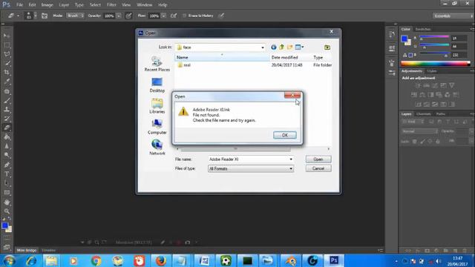The image size is (475, 267).
Task: Open Libraries in Open dialog sidebar
Action: pos(157,106)
